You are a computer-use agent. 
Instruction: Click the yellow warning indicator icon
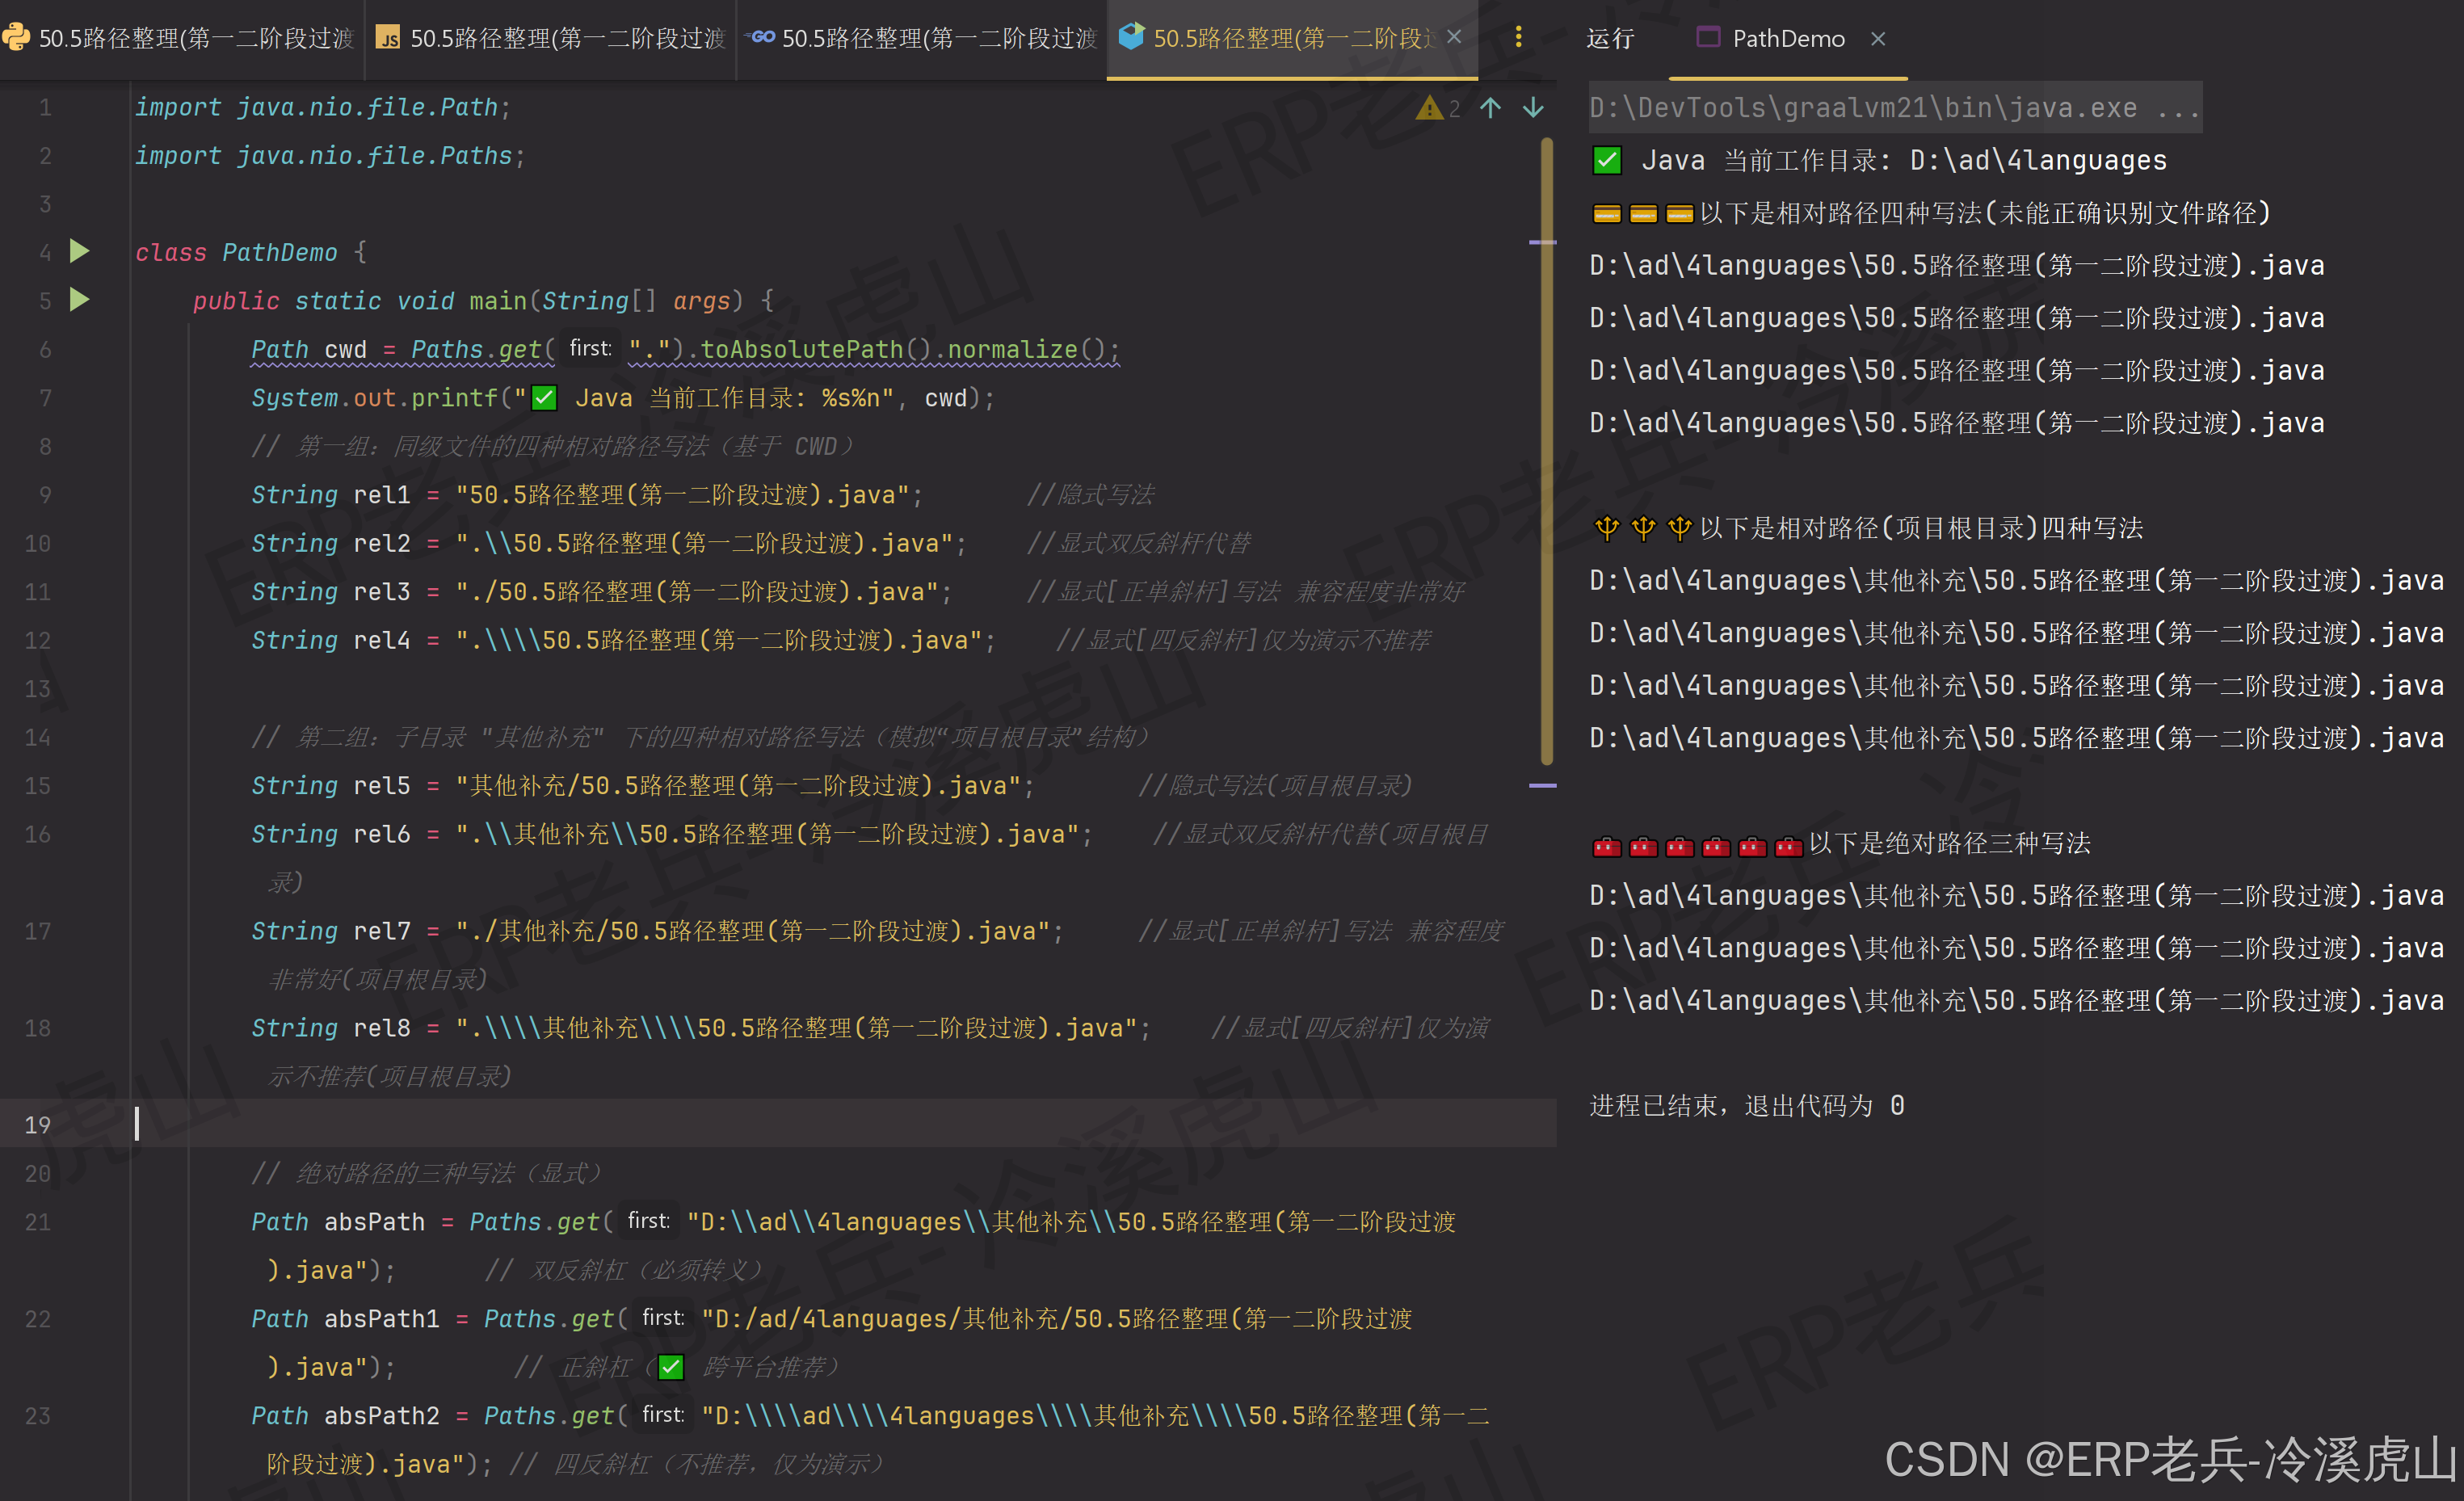pos(1428,108)
